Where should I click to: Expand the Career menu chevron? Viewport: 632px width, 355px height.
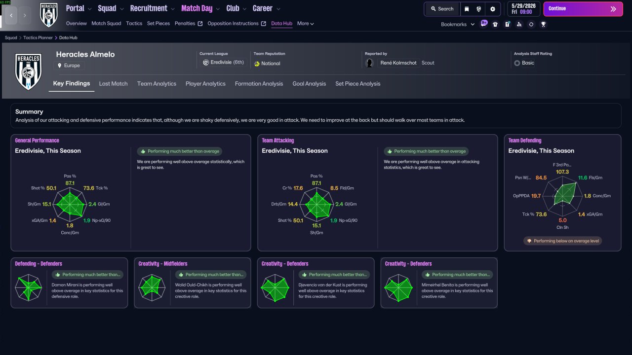pyautogui.click(x=278, y=9)
